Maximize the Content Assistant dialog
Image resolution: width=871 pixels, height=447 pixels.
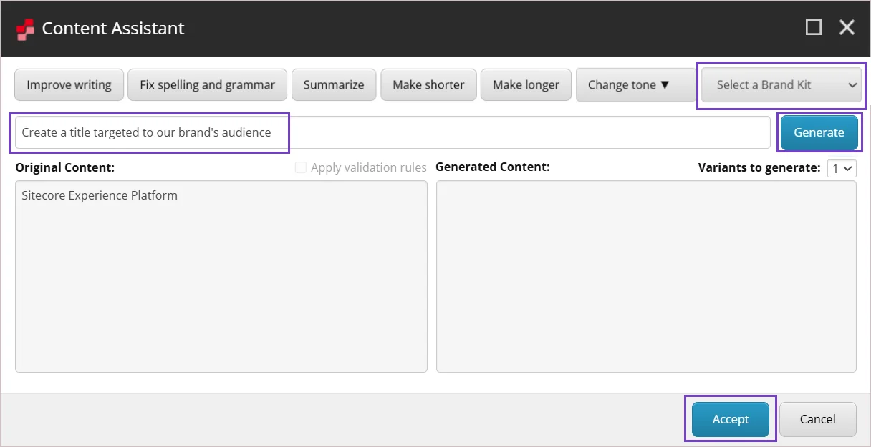coord(814,28)
